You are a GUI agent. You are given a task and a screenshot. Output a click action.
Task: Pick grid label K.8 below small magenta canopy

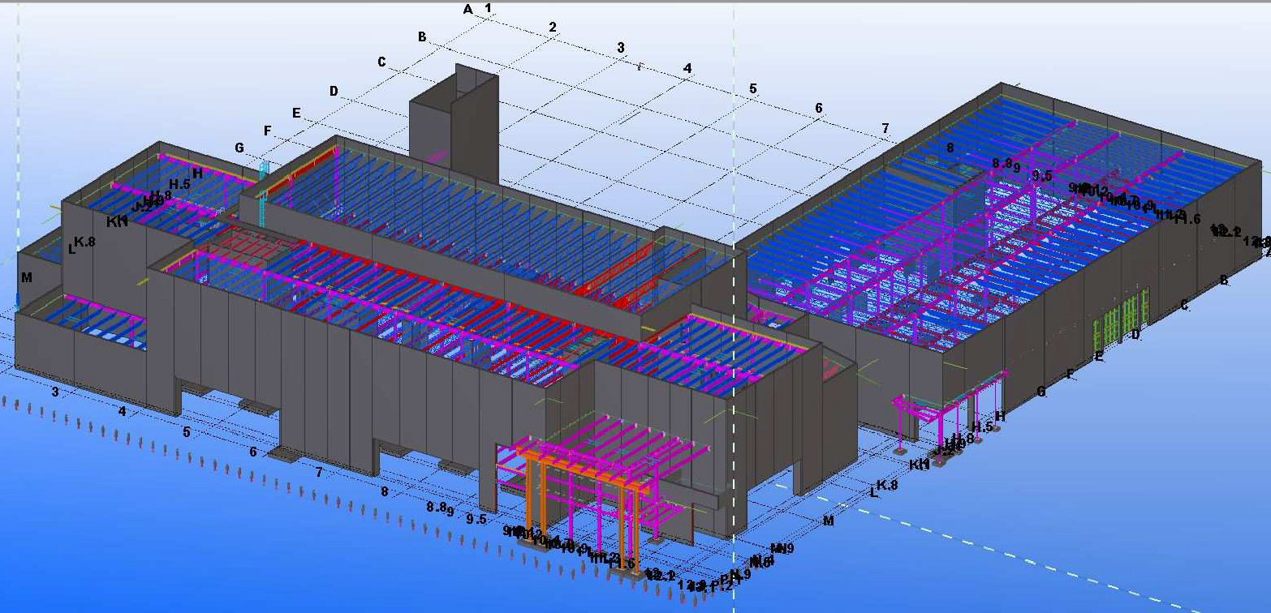(887, 485)
